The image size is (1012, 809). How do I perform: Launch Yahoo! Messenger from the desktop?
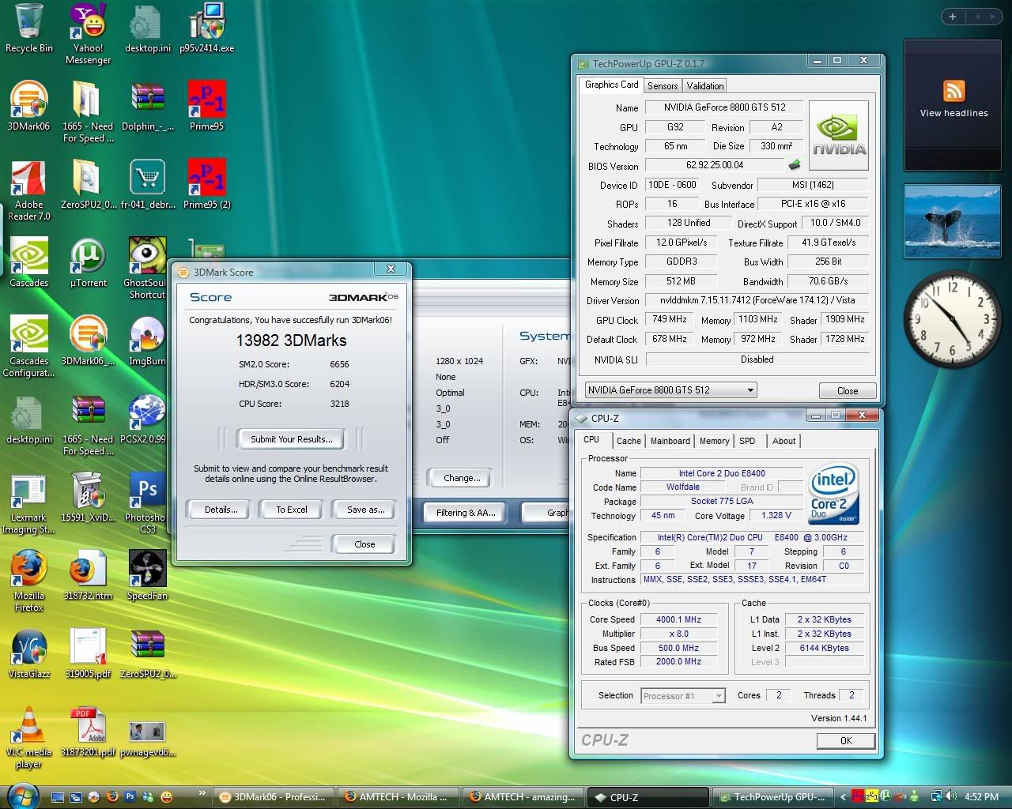click(x=88, y=33)
